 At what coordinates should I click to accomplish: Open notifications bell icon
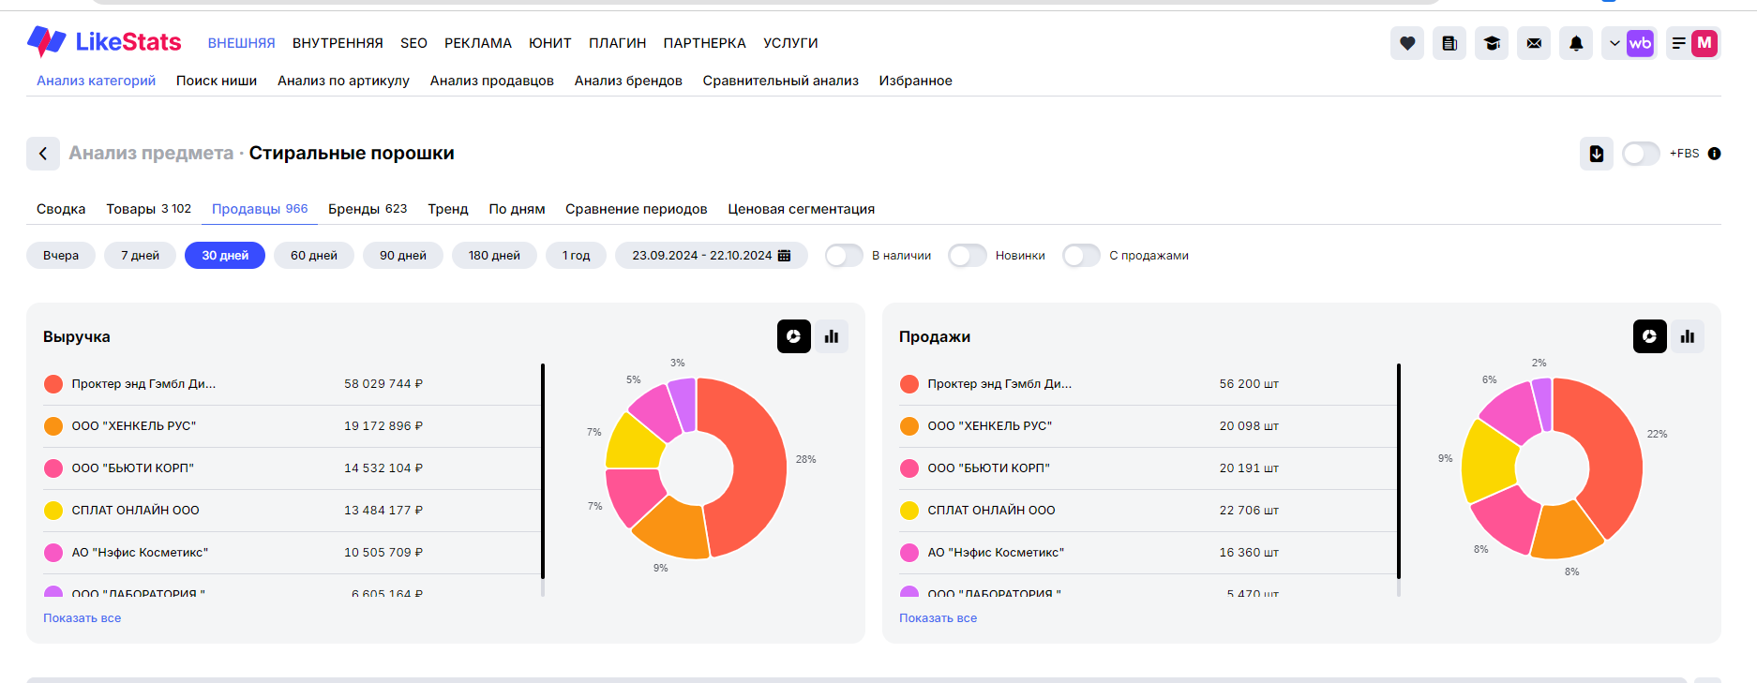click(x=1576, y=43)
